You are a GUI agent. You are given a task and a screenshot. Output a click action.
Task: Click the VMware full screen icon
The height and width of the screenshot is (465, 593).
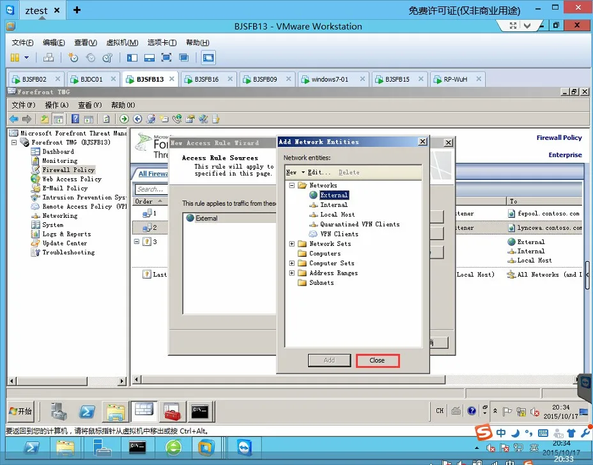pyautogui.click(x=166, y=57)
